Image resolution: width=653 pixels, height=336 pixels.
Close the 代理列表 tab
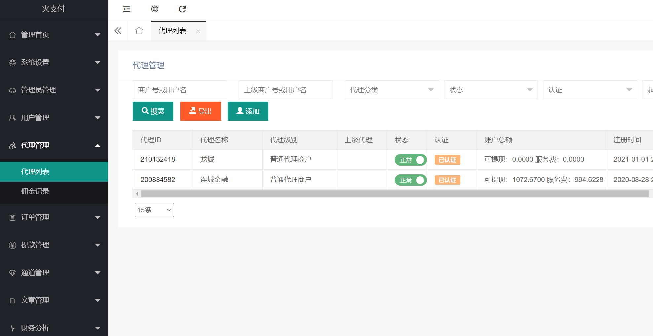coord(198,31)
